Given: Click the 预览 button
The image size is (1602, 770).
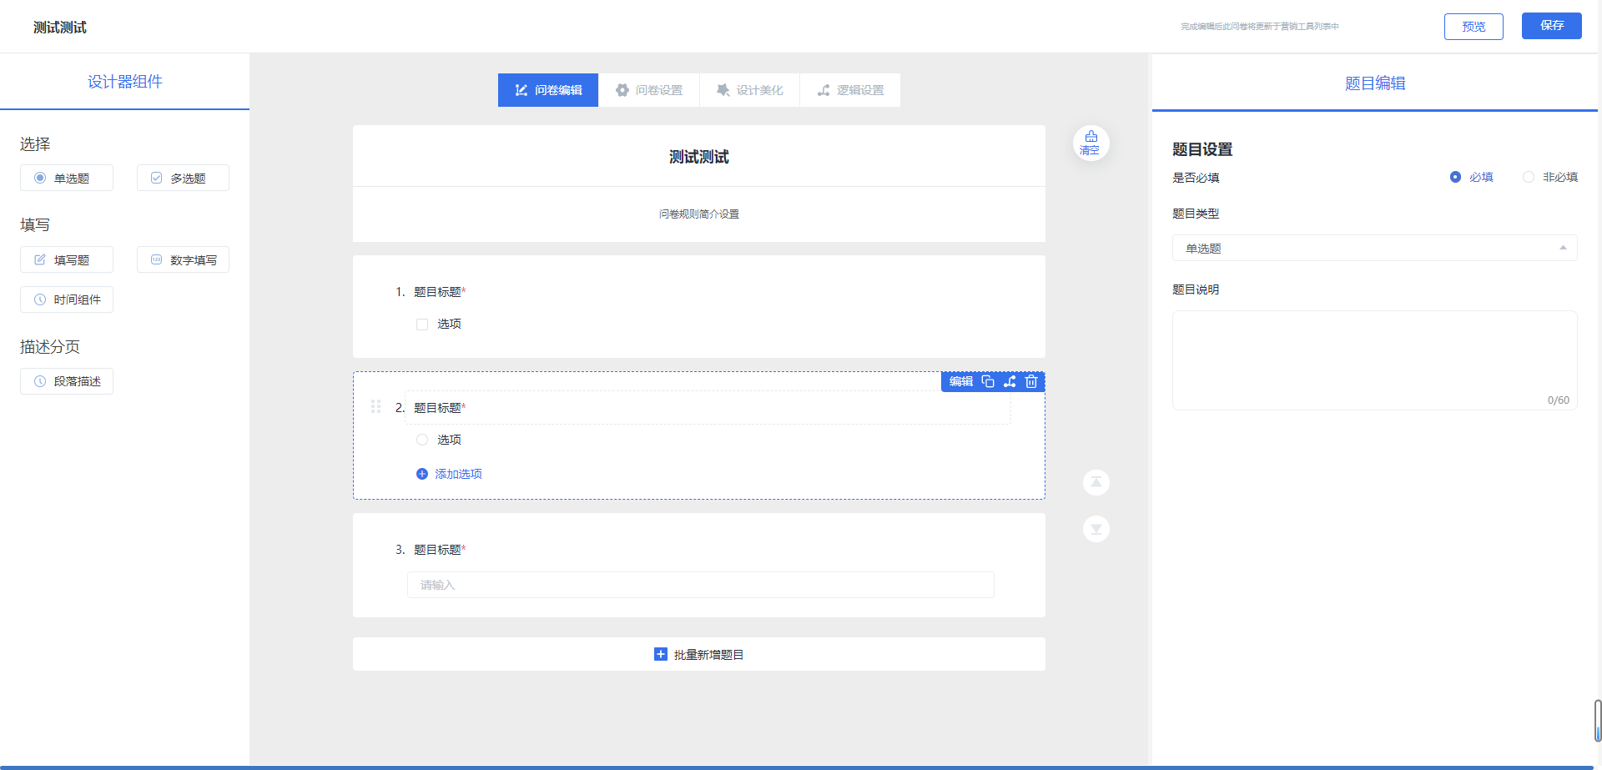Looking at the screenshot, I should click(1474, 27).
